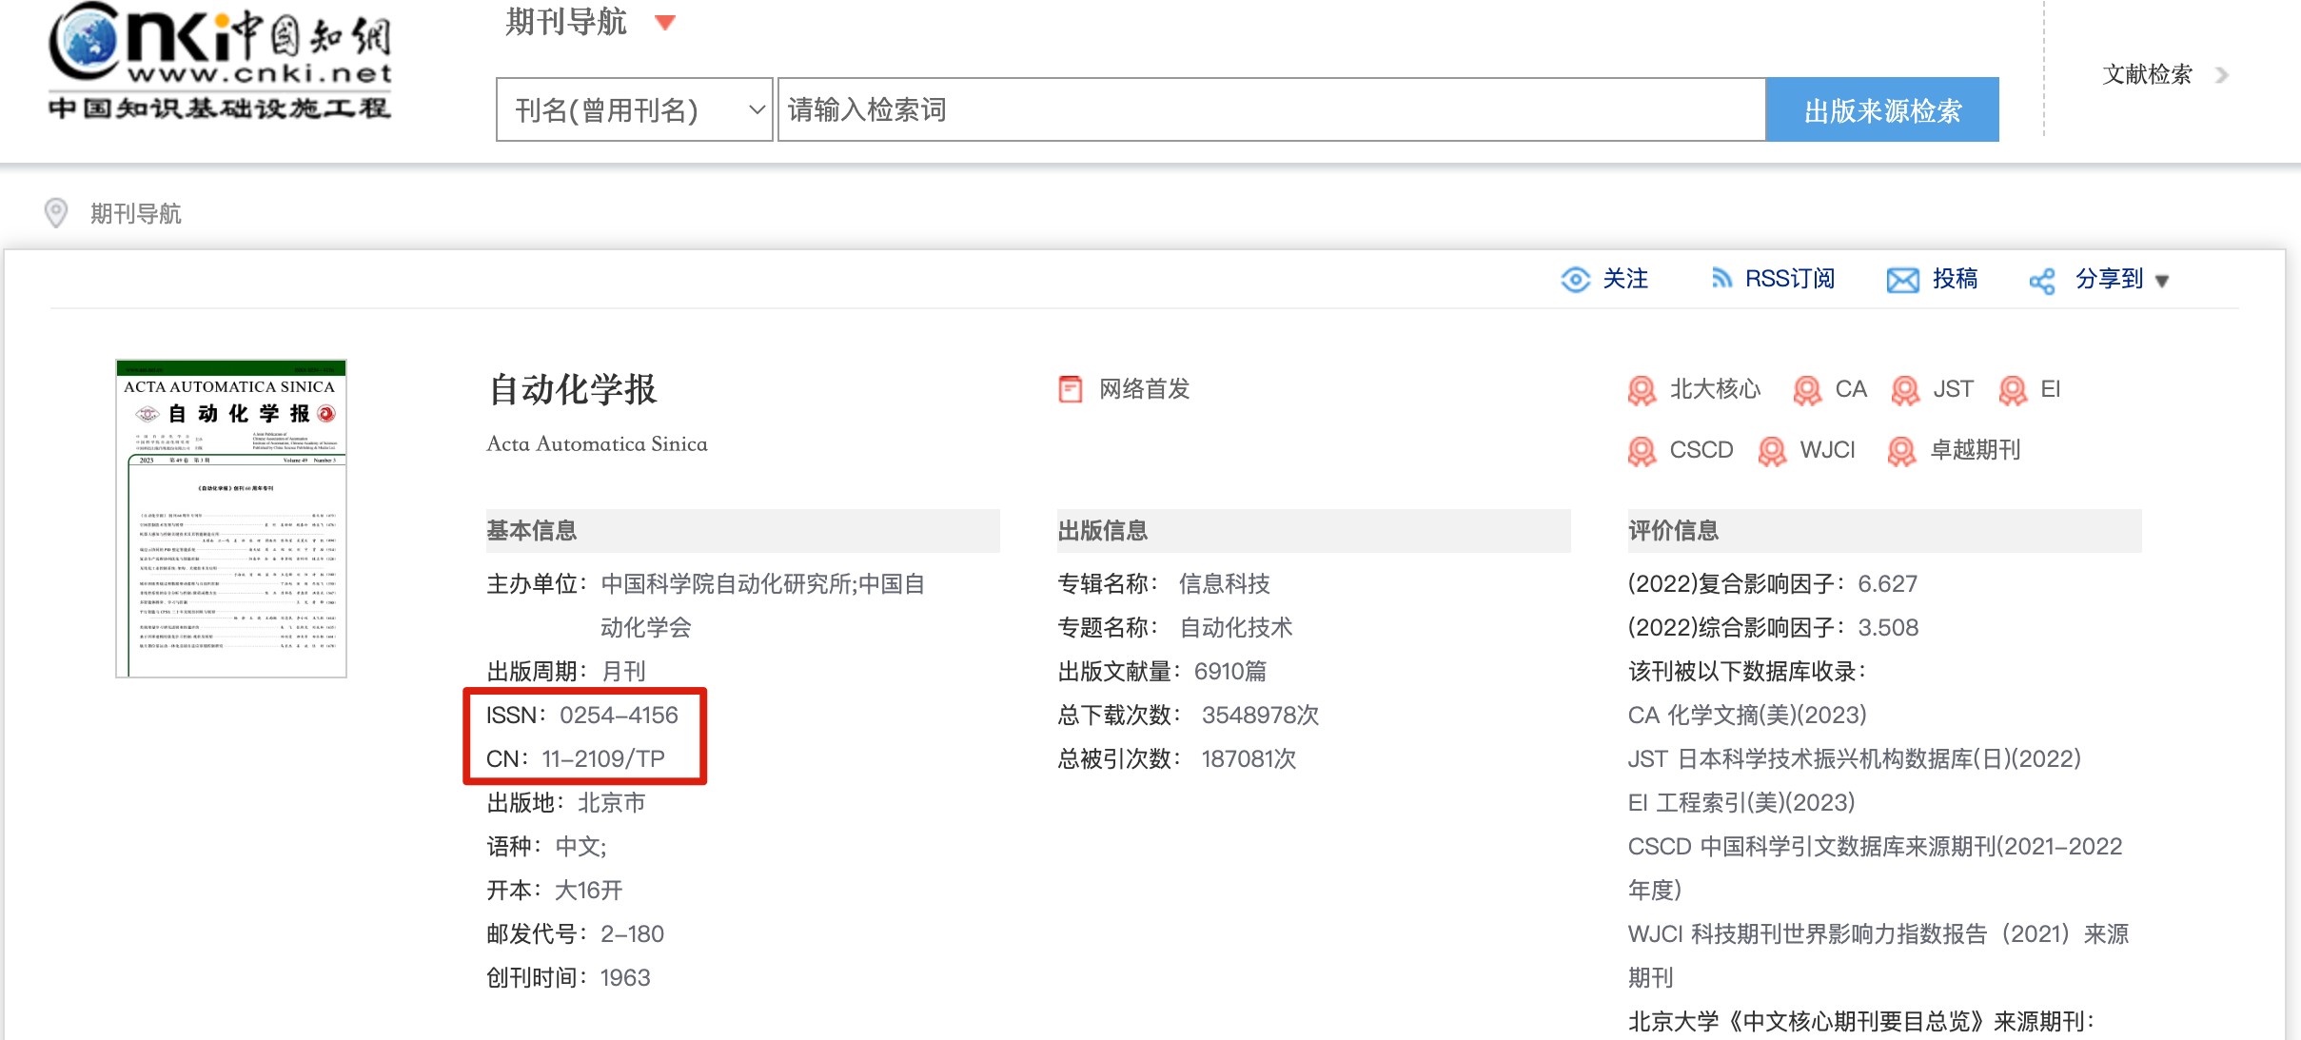Click the location pin icon before 期刊导航
This screenshot has width=2301, height=1040.
point(56,213)
